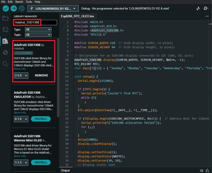Open the Debug panel sidebar icon
Image resolution: width=212 pixels, height=173 pixels.
(5, 52)
